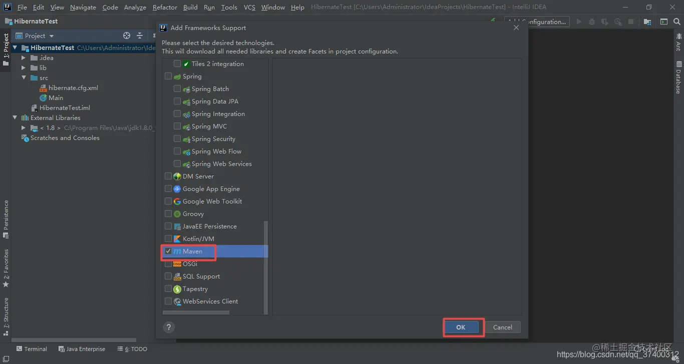This screenshot has height=364, width=684.
Task: Open the Persistence tool window tab
Action: pyautogui.click(x=6, y=219)
